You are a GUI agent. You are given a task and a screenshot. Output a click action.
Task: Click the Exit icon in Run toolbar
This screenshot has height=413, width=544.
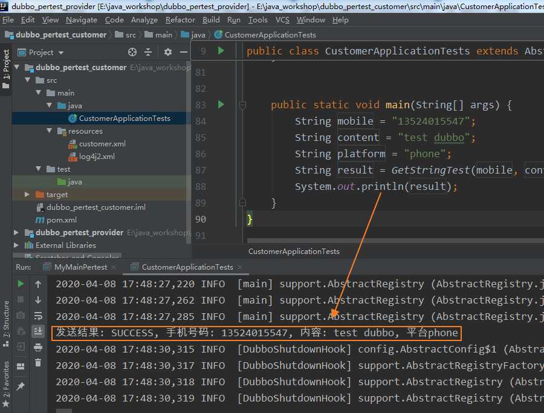[x=21, y=346]
